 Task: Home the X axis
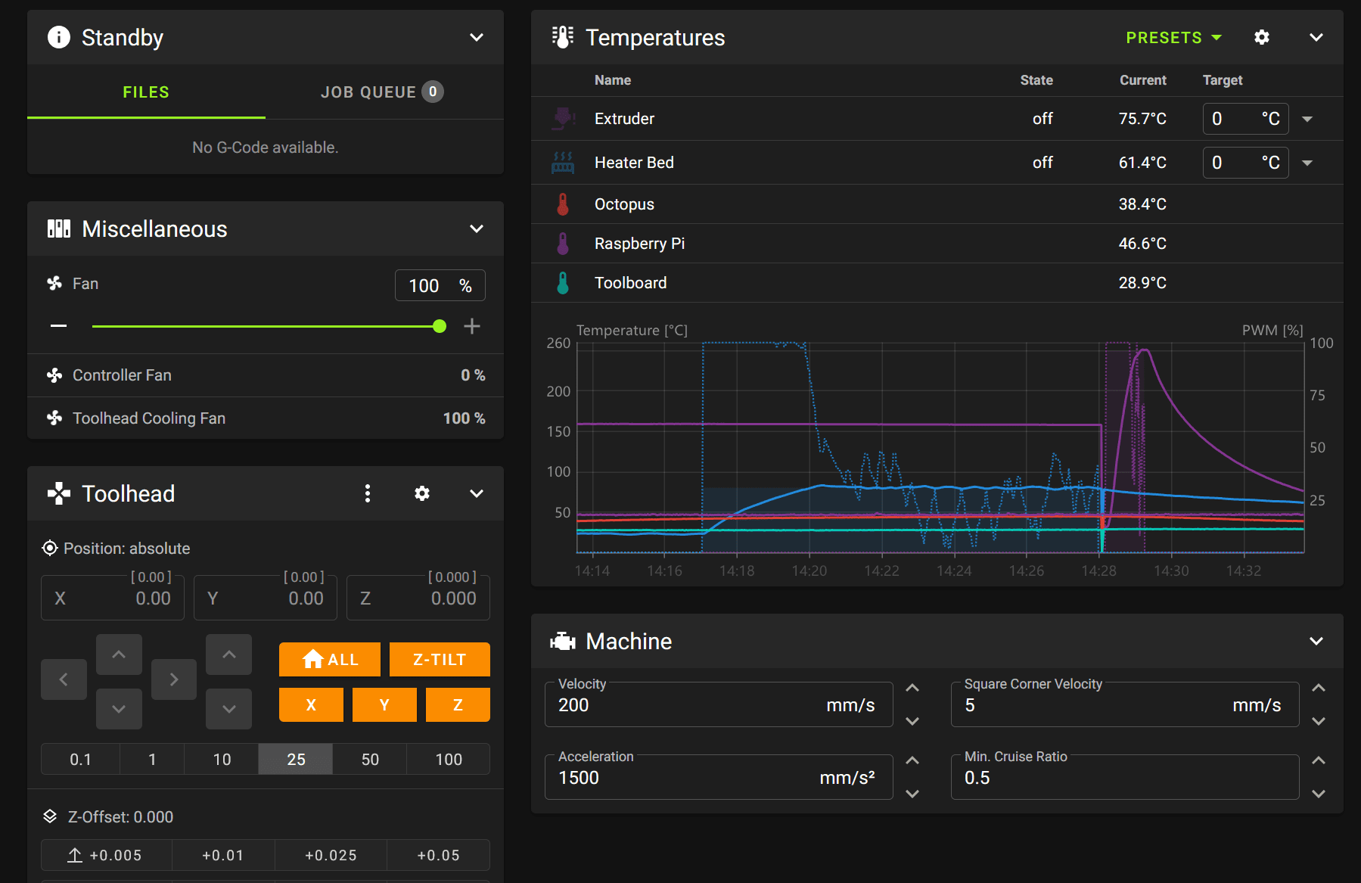tap(311, 704)
